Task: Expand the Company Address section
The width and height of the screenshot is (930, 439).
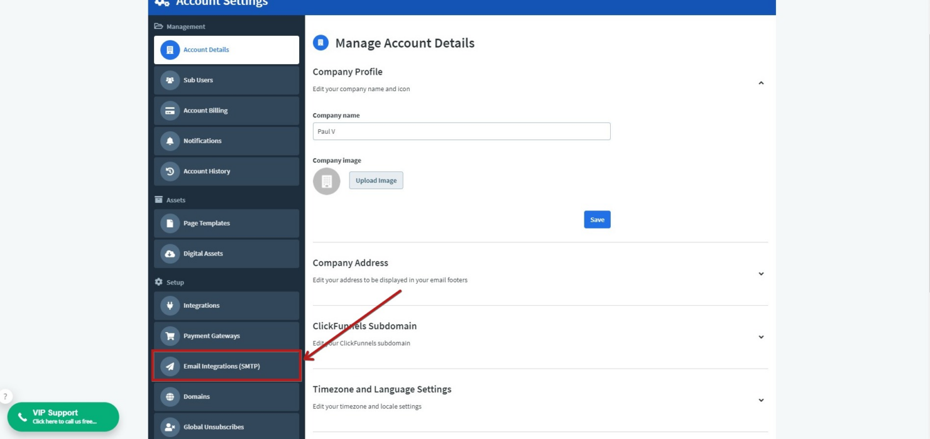Action: [761, 273]
